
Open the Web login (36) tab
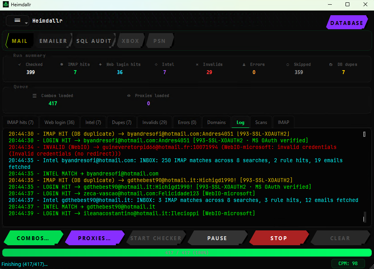pos(59,122)
